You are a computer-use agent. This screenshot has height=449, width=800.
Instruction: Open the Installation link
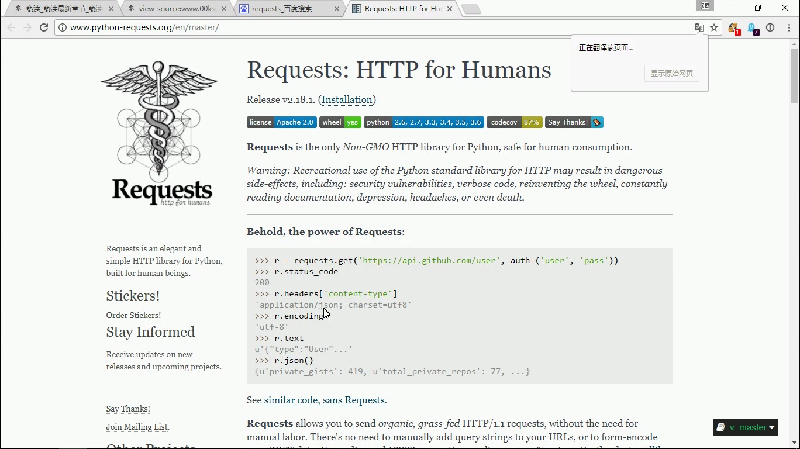347,100
